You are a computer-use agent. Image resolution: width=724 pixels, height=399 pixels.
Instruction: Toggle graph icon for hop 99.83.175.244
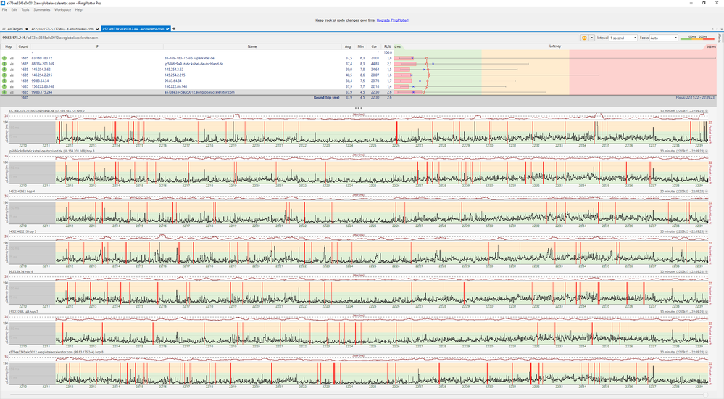coord(12,92)
